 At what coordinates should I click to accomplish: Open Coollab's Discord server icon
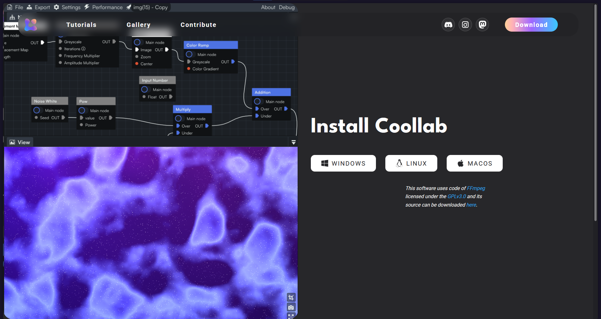coord(448,25)
